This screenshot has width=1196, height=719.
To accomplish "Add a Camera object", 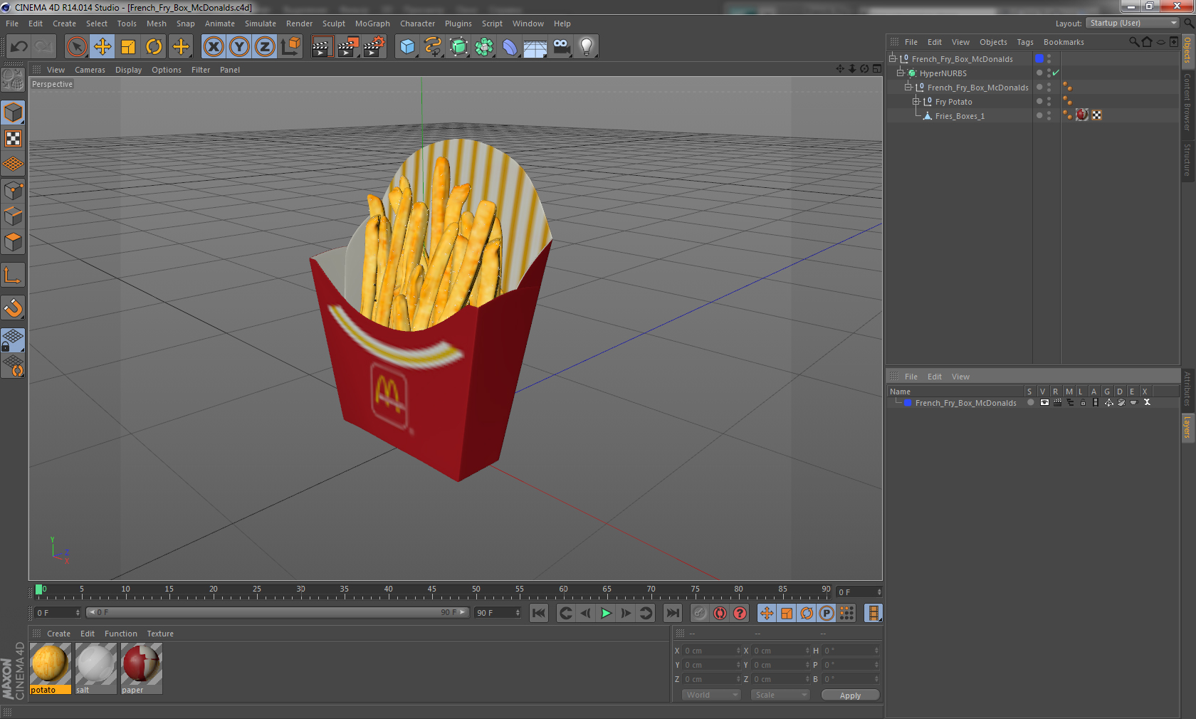I will coord(561,47).
